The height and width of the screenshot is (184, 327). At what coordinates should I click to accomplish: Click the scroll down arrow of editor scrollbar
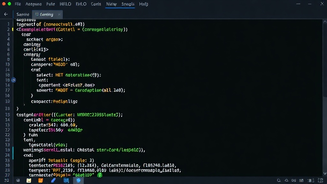pos(325,173)
